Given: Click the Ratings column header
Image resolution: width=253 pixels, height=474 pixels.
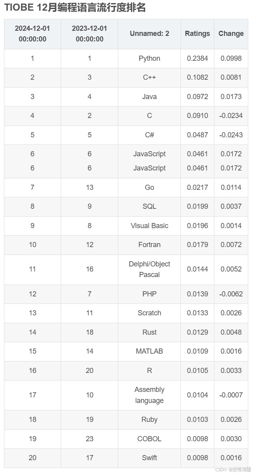Looking at the screenshot, I should pos(197,34).
